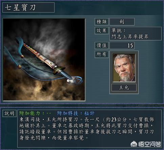Screen dimensions: 164x150
Task: Click the 東漢司徒 description paragraph
Action: pyautogui.click(x=87, y=129)
